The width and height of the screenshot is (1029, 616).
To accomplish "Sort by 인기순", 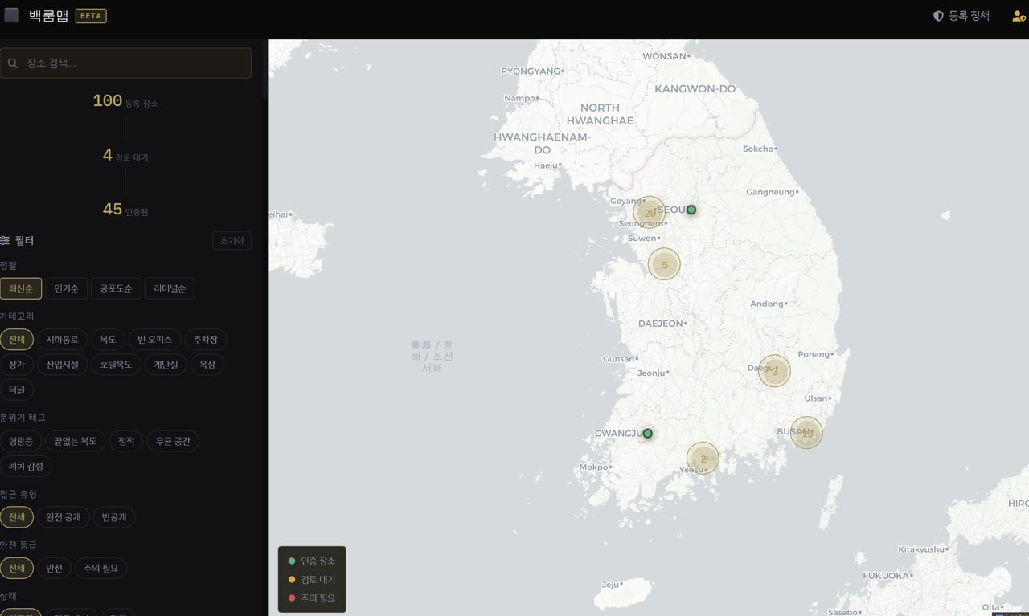I will [66, 288].
